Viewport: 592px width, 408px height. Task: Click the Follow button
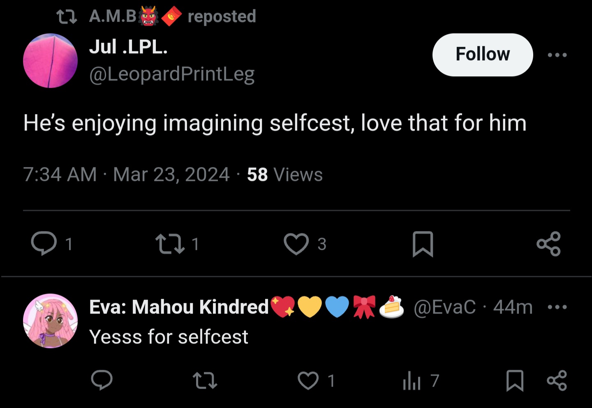(483, 55)
